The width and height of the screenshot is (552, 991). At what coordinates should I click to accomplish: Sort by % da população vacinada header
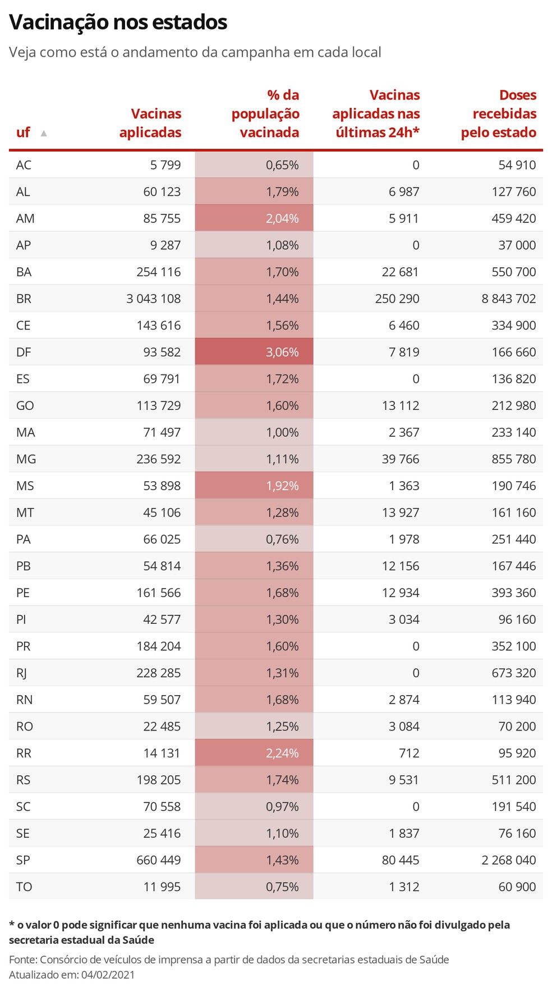pyautogui.click(x=265, y=114)
